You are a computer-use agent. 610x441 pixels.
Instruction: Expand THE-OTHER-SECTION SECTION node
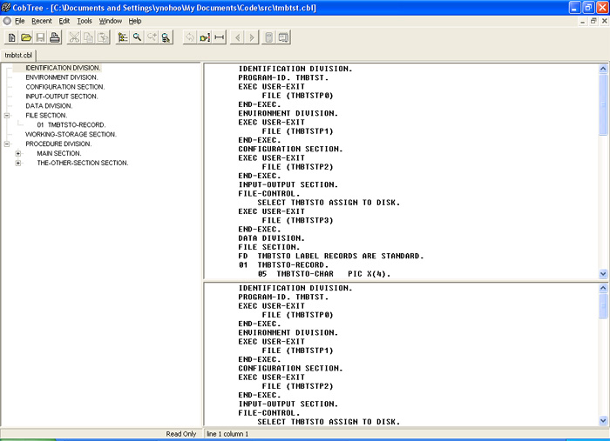coord(18,163)
